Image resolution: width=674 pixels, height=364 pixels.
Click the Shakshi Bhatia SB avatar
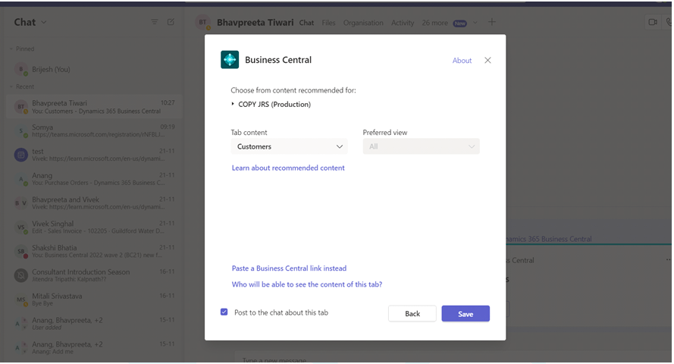[20, 252]
